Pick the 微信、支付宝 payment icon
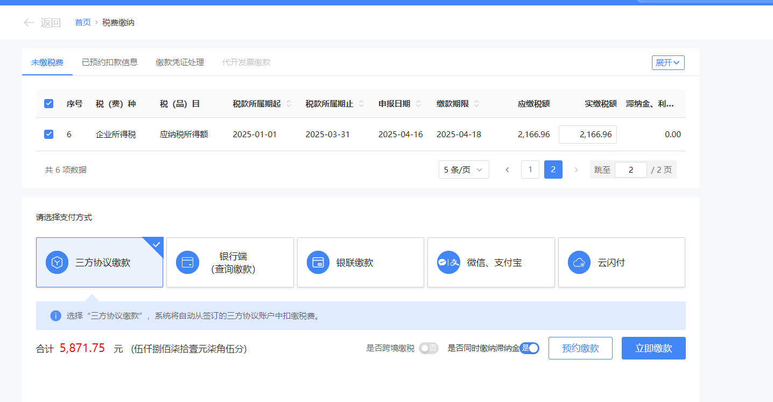The width and height of the screenshot is (773, 402). point(448,263)
